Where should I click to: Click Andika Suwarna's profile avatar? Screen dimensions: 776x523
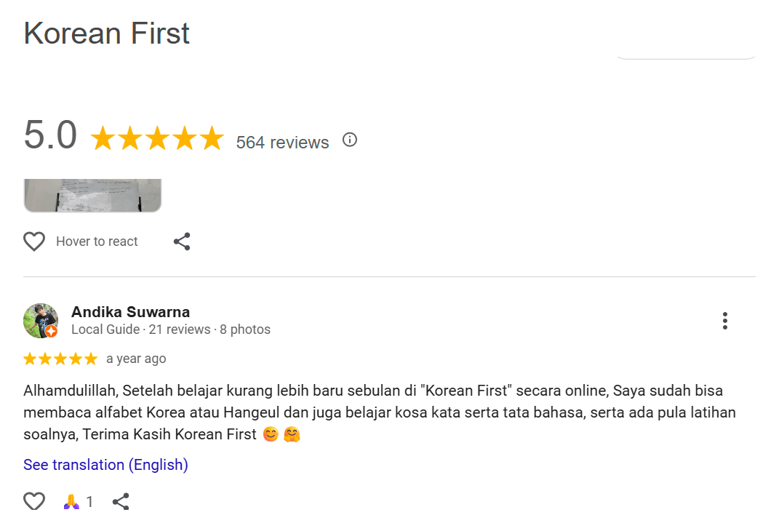point(39,319)
